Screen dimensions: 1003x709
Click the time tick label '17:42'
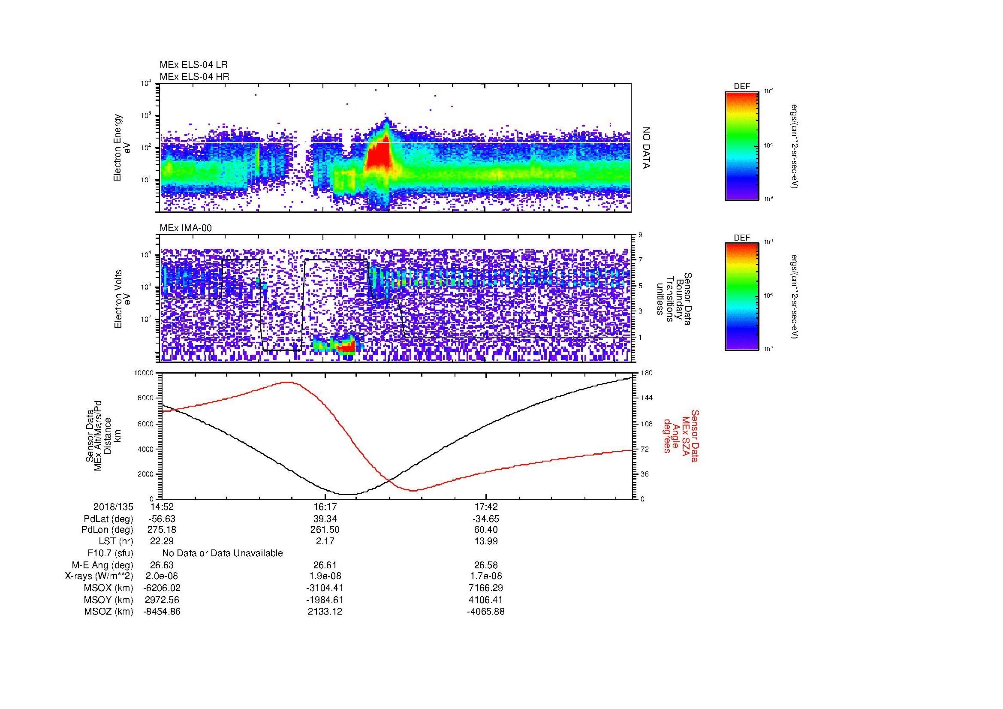[486, 507]
